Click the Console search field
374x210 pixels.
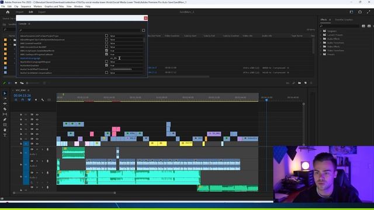click(80, 30)
